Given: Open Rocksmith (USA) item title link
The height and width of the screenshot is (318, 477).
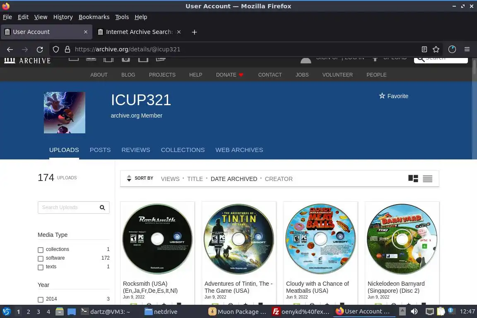Looking at the screenshot, I should 150,287.
